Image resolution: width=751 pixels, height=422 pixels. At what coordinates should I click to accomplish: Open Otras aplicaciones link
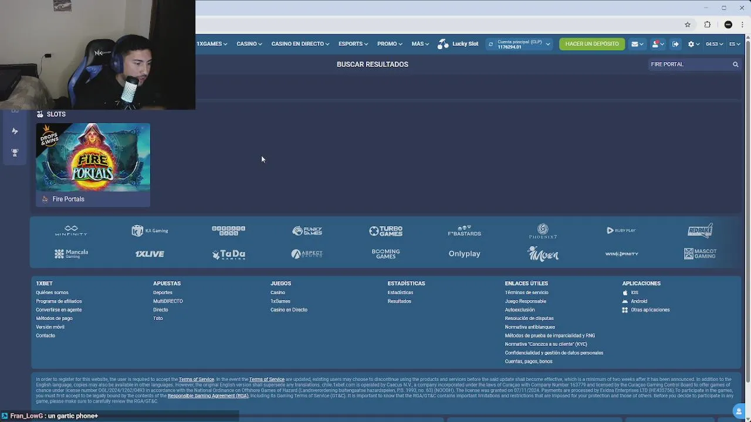[645, 310]
